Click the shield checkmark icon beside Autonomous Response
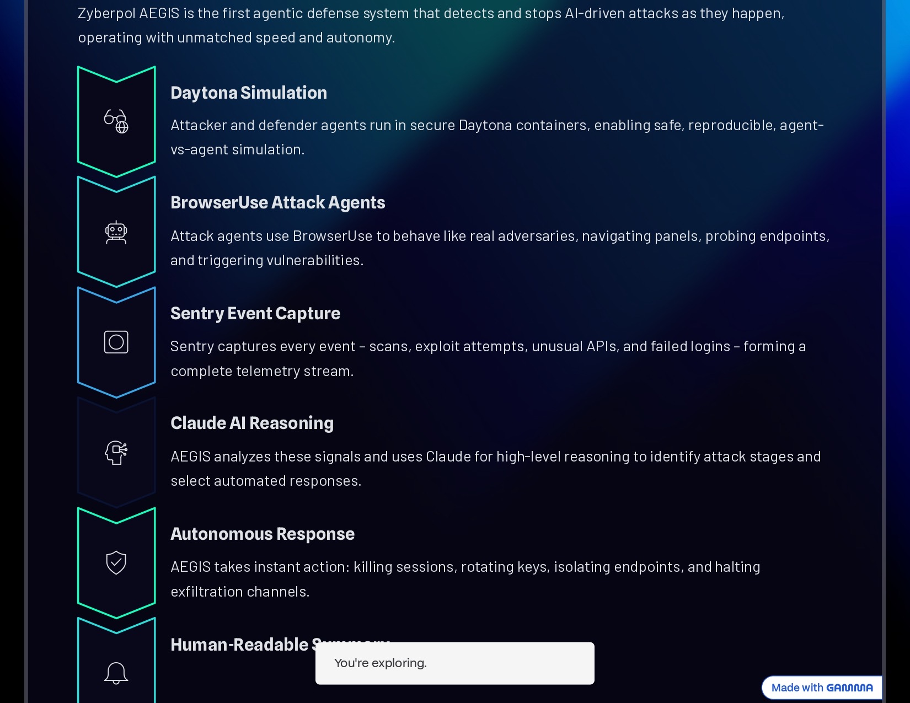Image resolution: width=910 pixels, height=703 pixels. coord(116,563)
